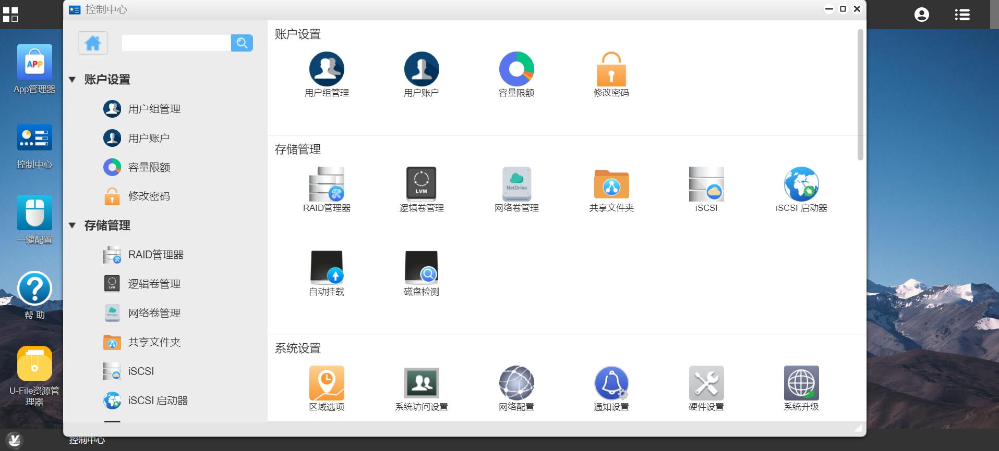Open iSCSI 启动器 globe icon in main panel
This screenshot has width=999, height=451.
[801, 184]
